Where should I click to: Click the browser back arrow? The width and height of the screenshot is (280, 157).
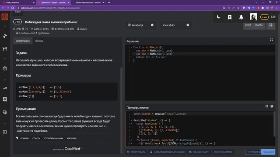[x=3, y=8]
